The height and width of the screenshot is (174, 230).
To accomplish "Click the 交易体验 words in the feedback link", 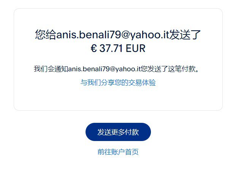I will coord(142,83).
